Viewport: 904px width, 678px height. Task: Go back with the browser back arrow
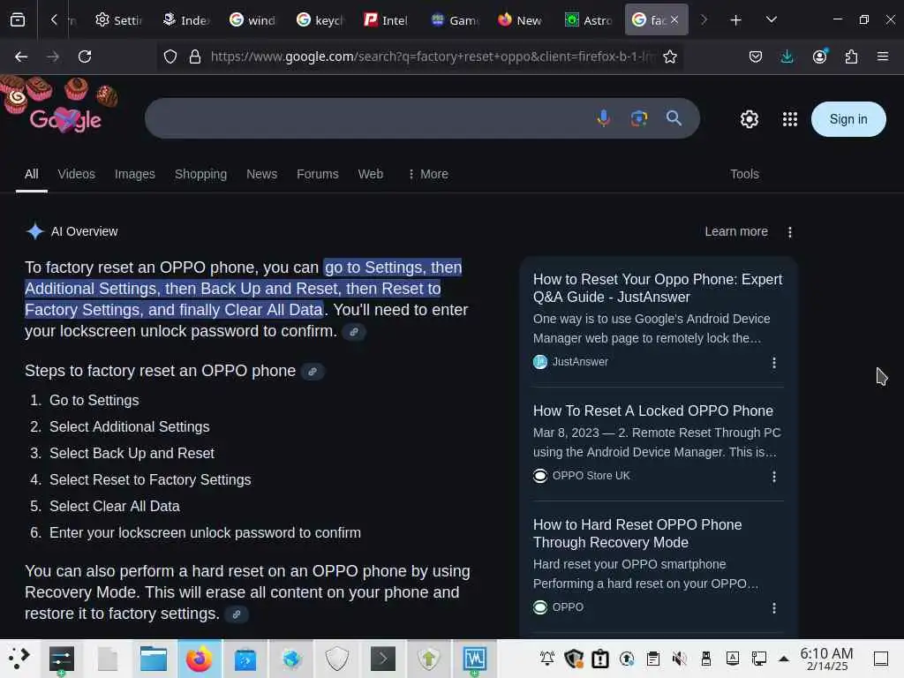(x=21, y=56)
